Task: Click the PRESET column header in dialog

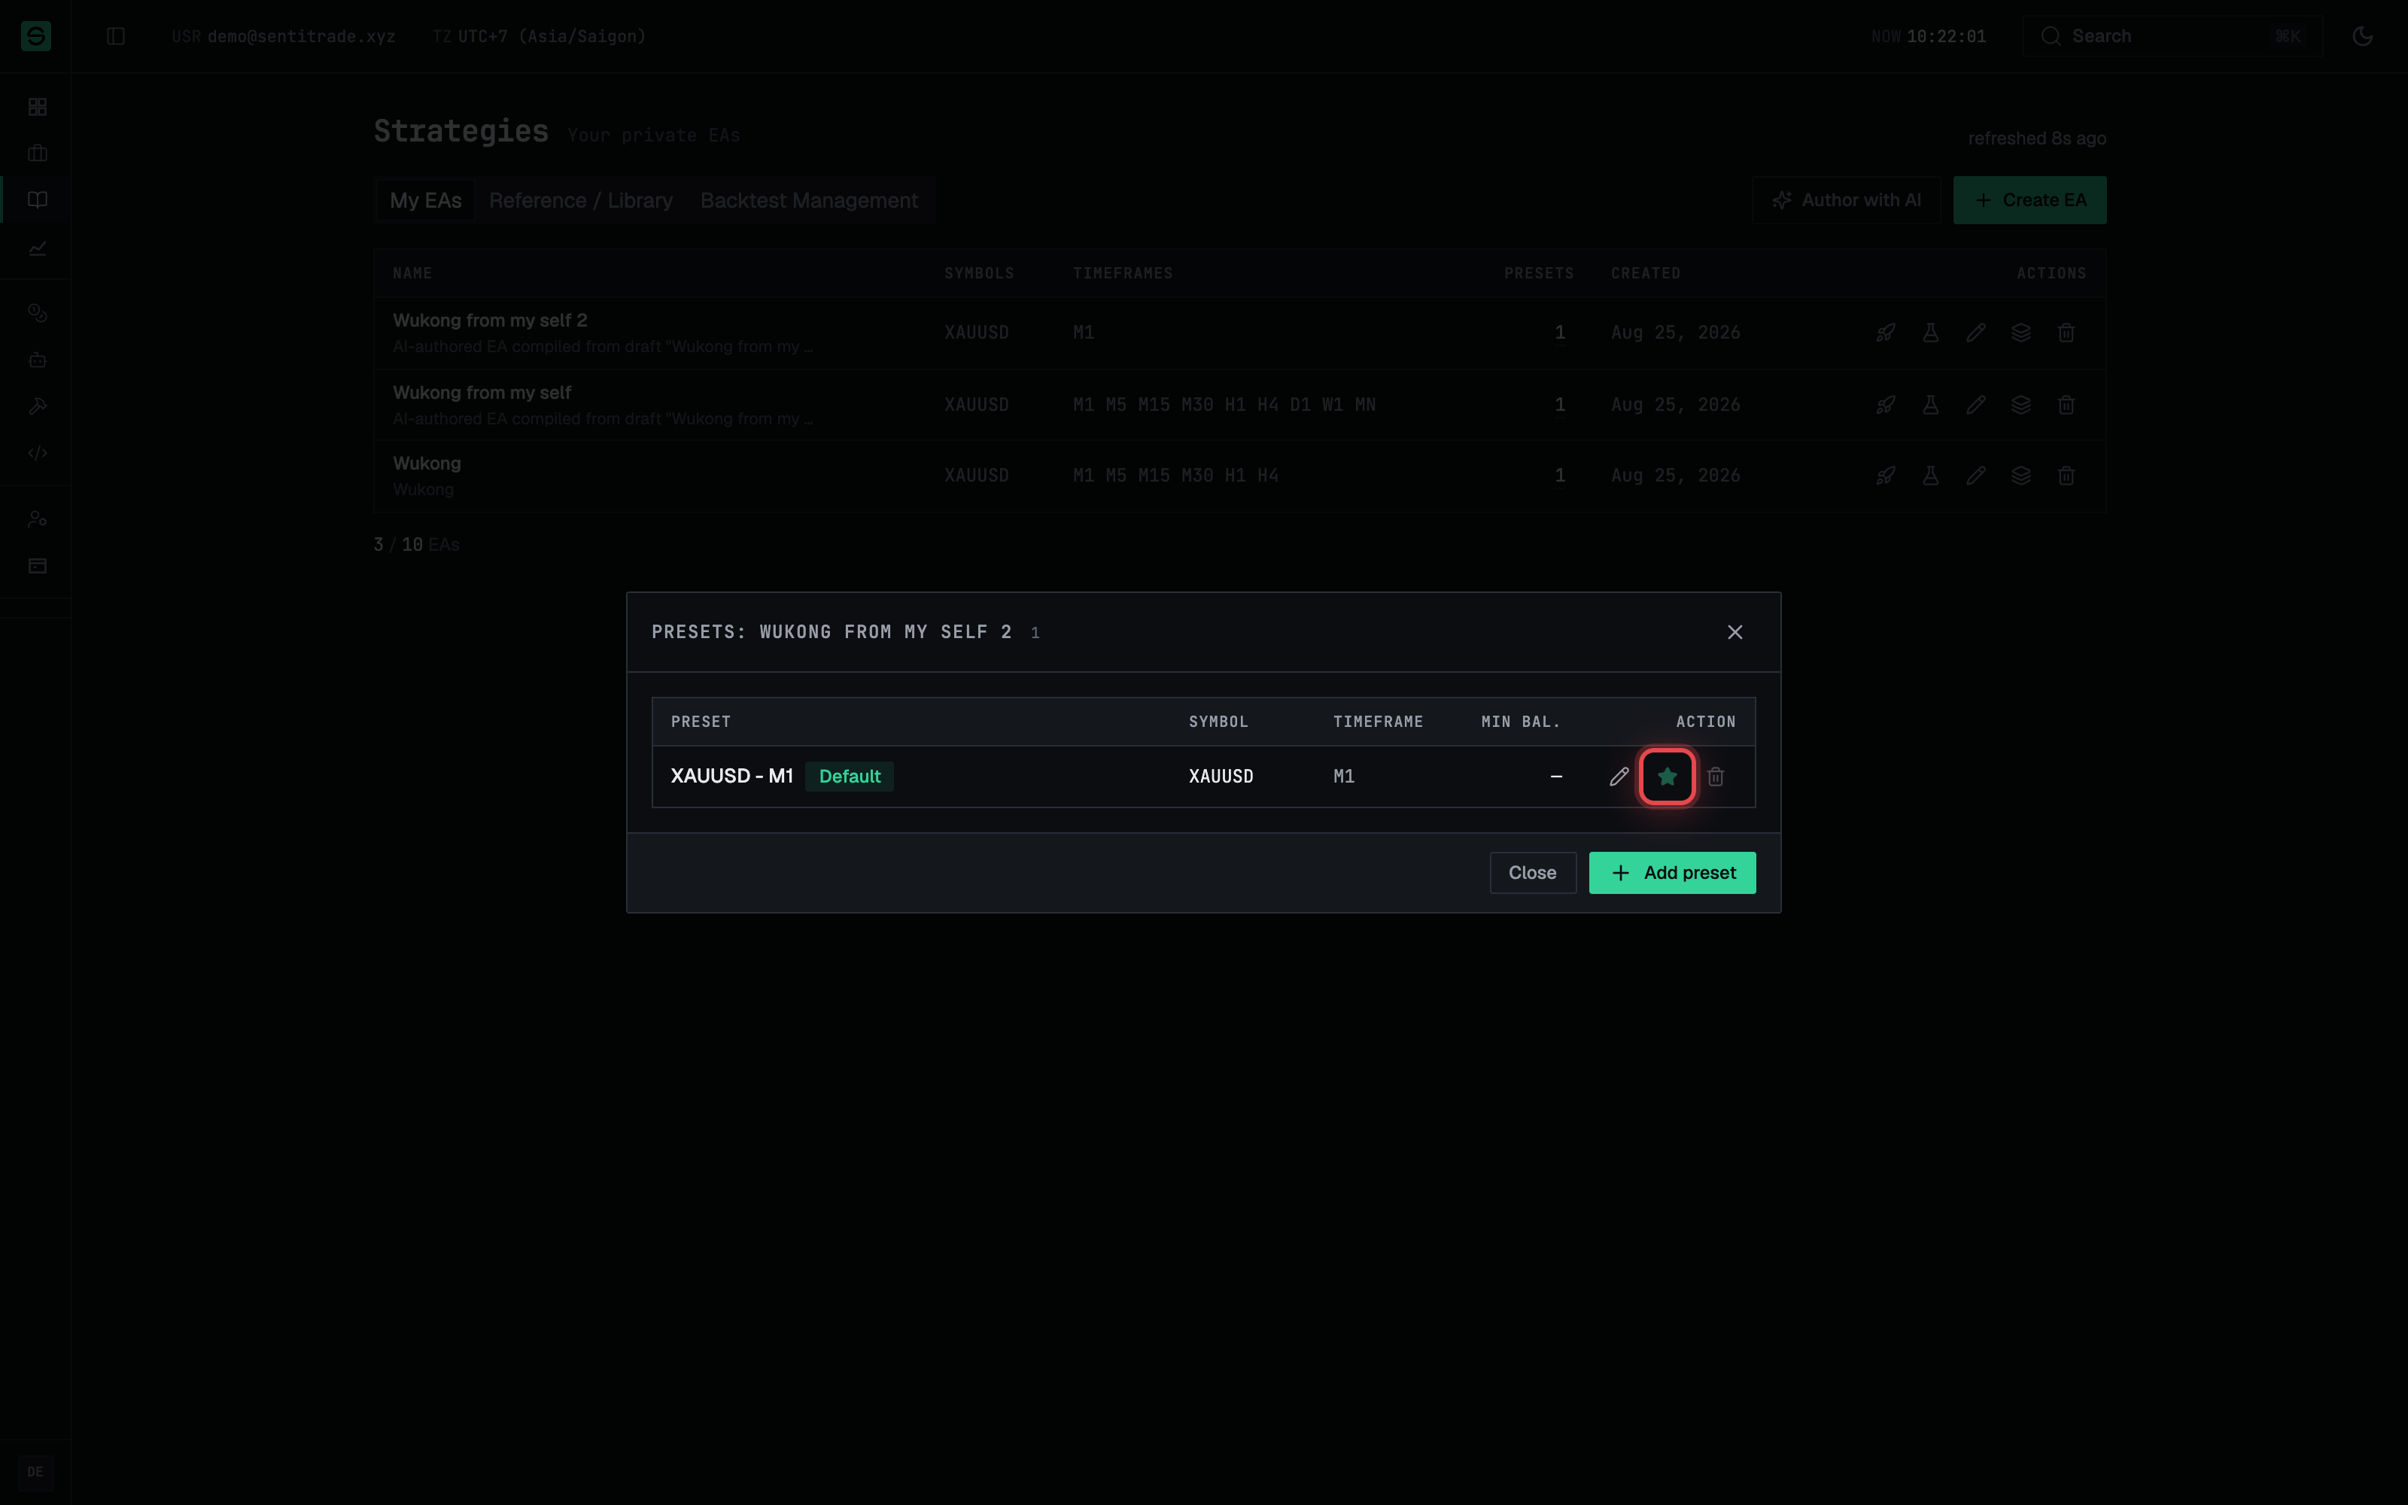Action: (x=701, y=722)
